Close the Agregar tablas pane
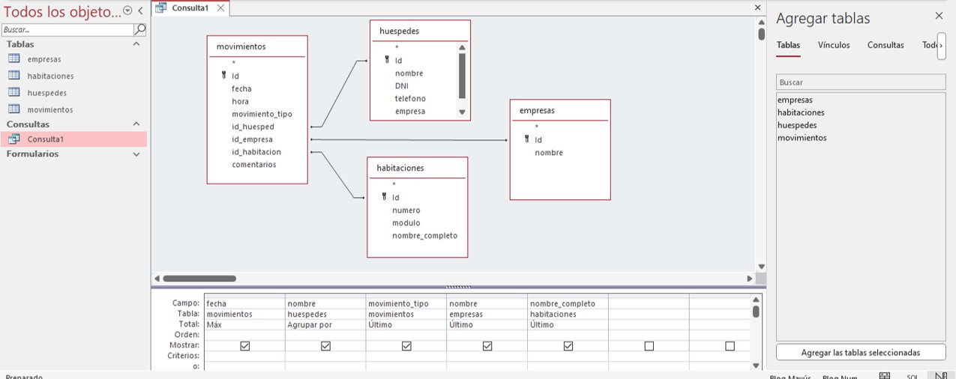Screen dimensions: 956x379 click(939, 16)
